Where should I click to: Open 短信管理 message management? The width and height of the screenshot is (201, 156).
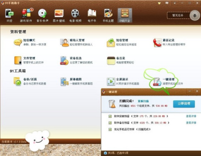[x=122, y=43]
